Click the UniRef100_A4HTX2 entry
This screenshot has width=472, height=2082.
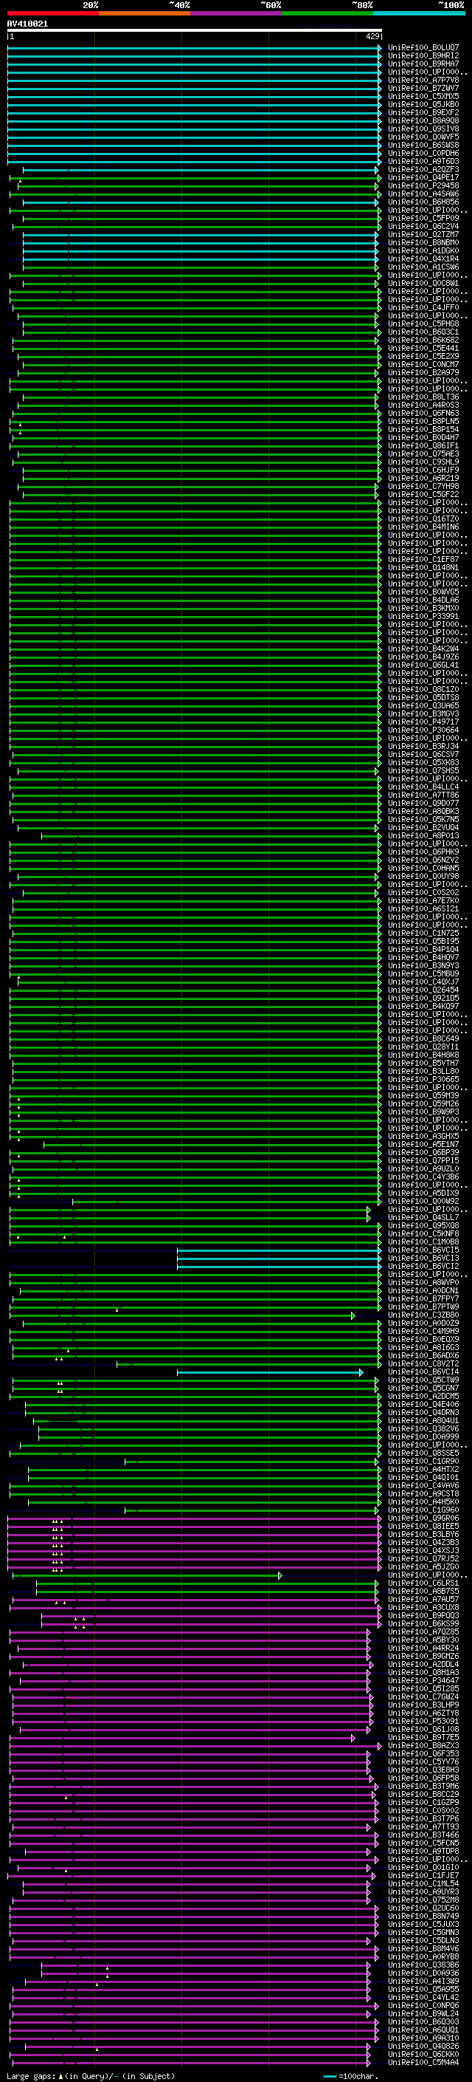(423, 1469)
